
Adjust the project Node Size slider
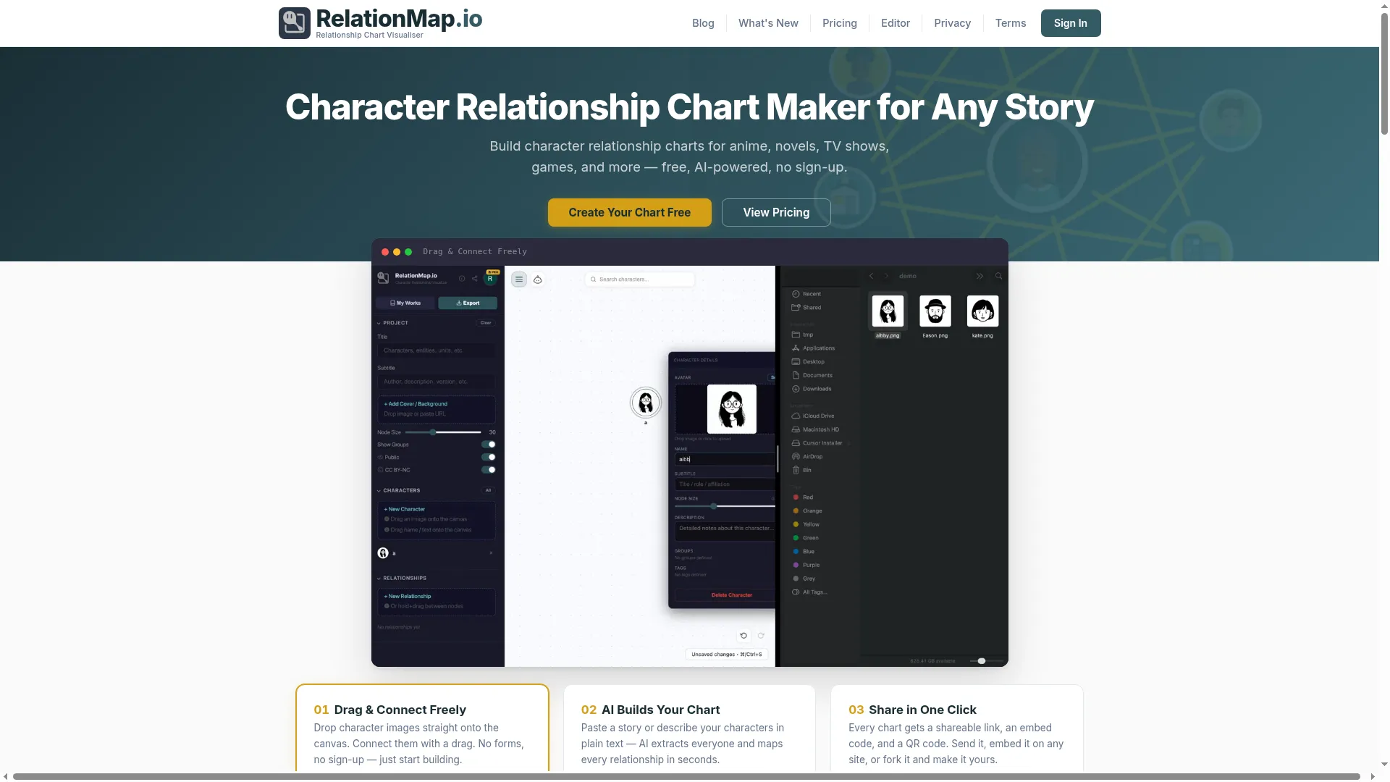(444, 432)
